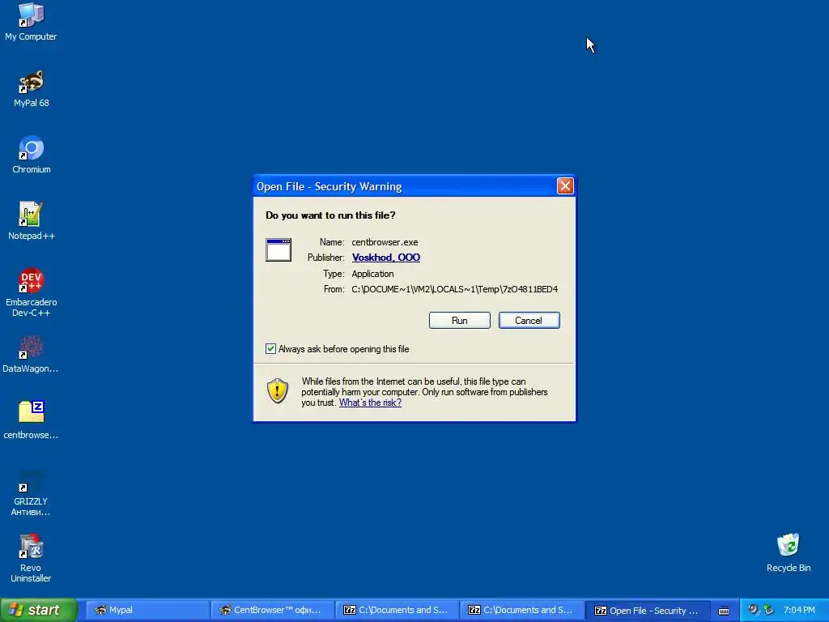The width and height of the screenshot is (829, 622).
Task: Open the Windows Start menu
Action: pyautogui.click(x=38, y=610)
